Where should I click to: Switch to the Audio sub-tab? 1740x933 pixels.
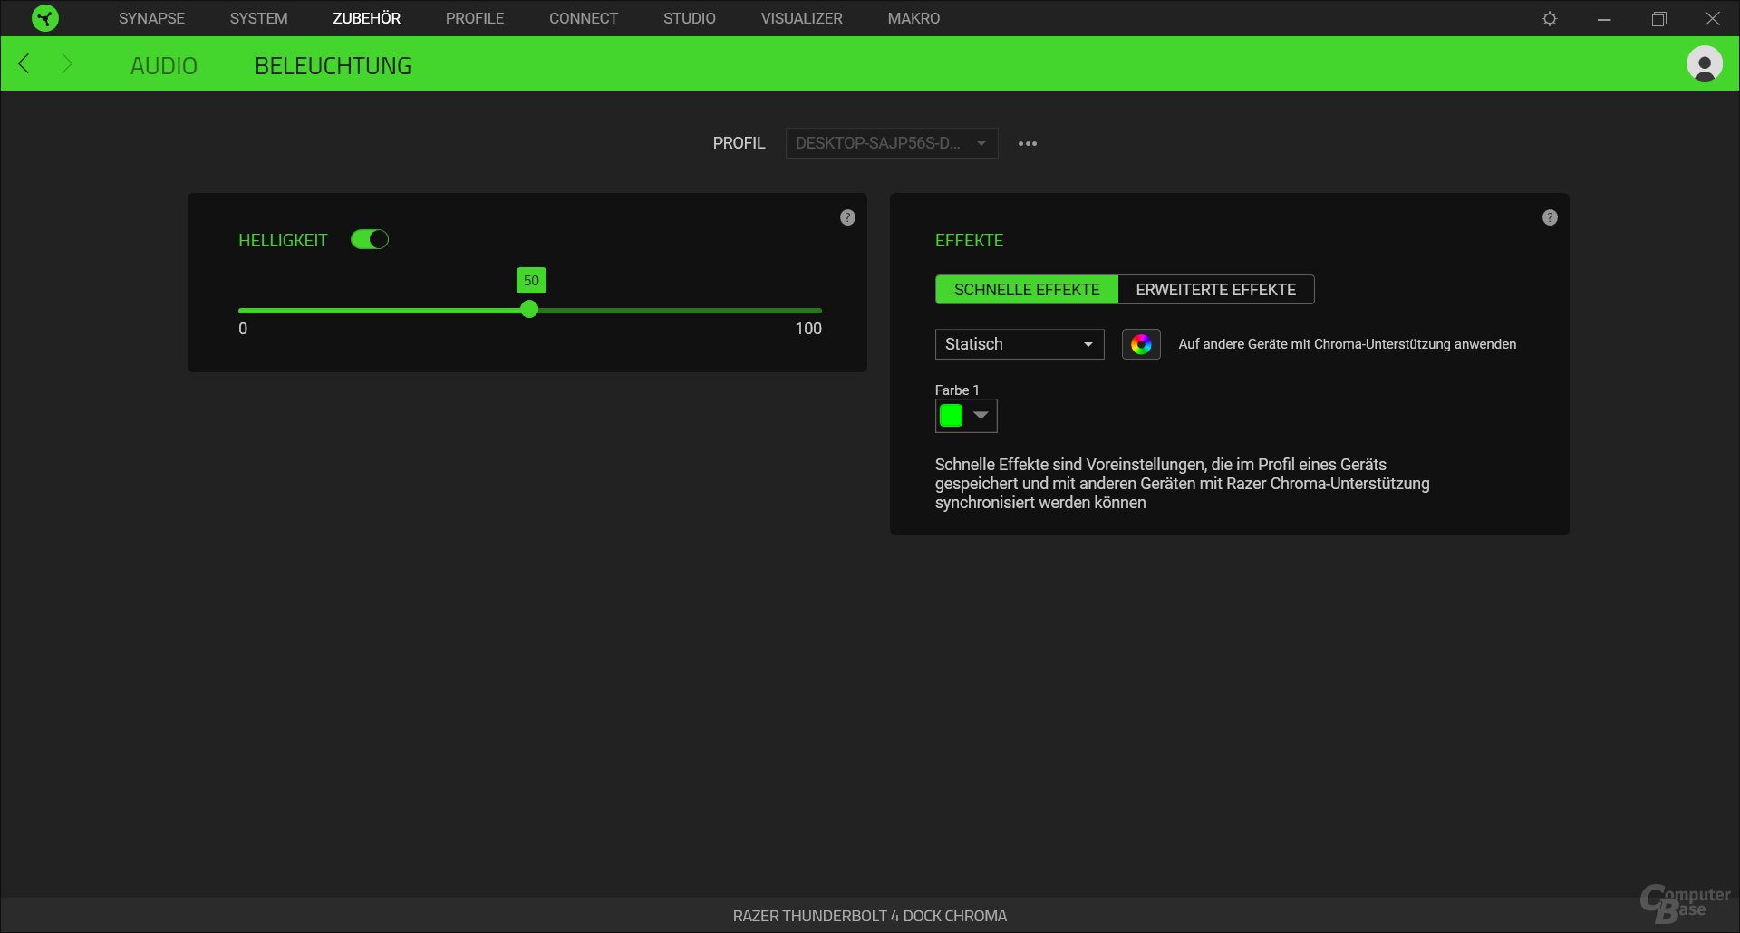coord(164,65)
